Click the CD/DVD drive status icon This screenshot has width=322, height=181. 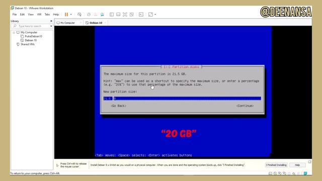coord(275,173)
